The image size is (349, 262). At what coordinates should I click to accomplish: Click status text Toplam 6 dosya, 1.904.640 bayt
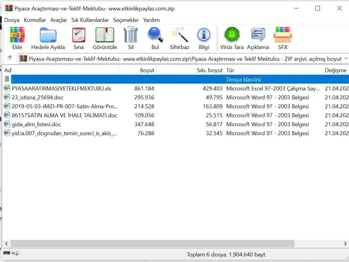pyautogui.click(x=226, y=254)
